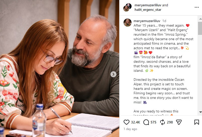Share the post with the paper plane icon

(179, 122)
